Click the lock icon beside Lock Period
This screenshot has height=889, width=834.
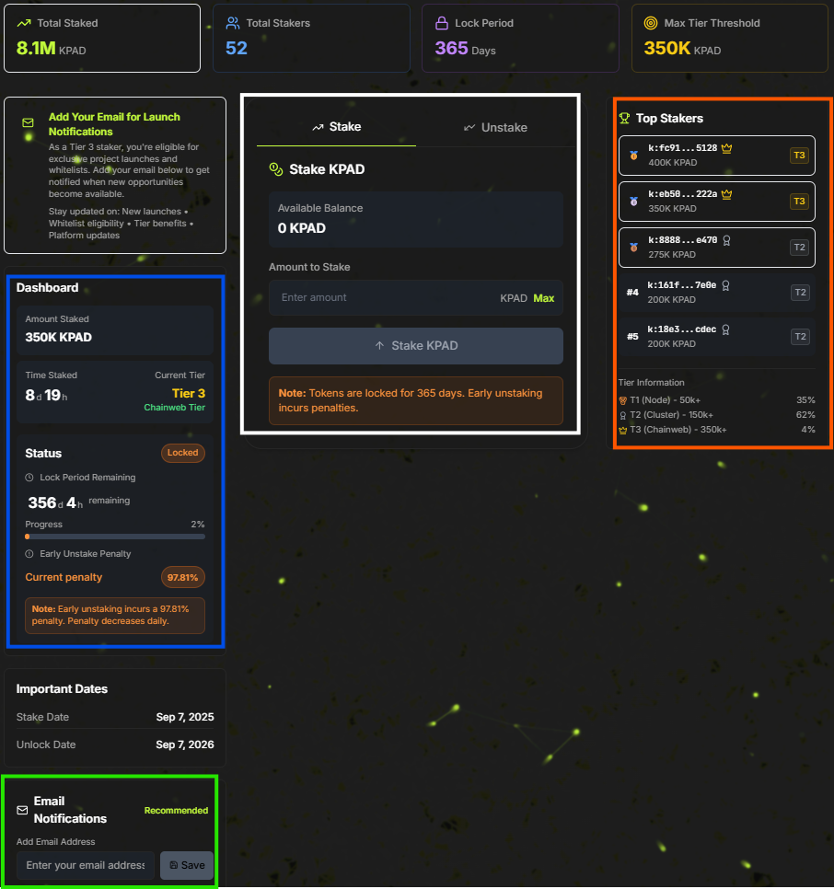point(441,23)
